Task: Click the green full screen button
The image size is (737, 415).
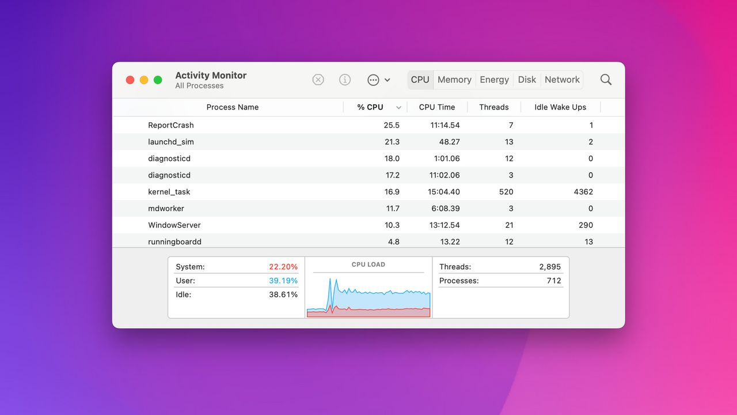Action: [158, 80]
